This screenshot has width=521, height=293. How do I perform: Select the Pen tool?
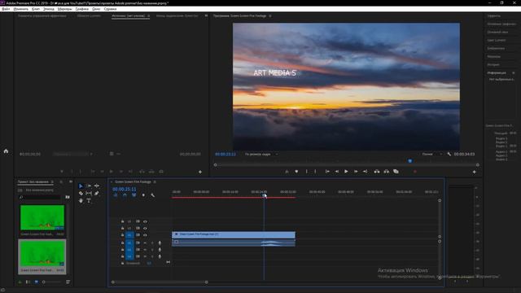97,194
